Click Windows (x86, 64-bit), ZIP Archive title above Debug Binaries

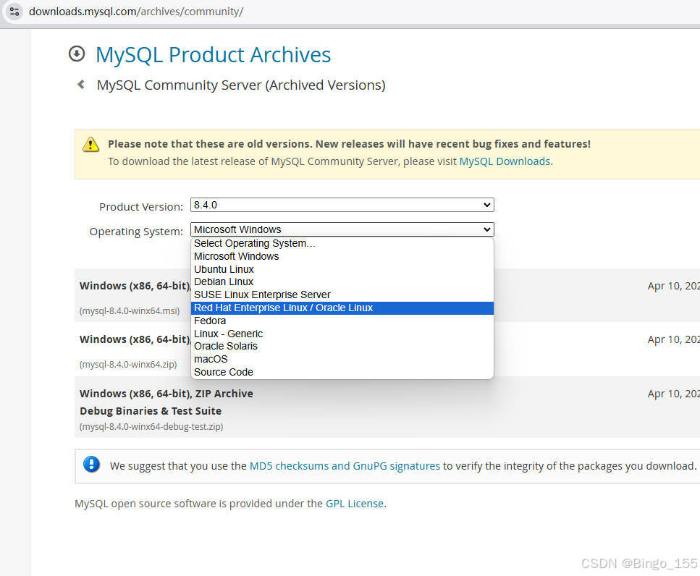click(x=166, y=394)
